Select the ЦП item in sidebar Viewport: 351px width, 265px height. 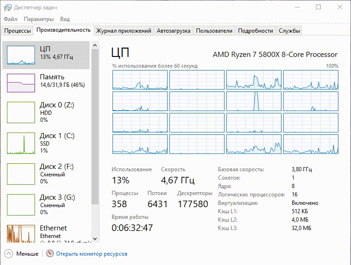point(46,55)
